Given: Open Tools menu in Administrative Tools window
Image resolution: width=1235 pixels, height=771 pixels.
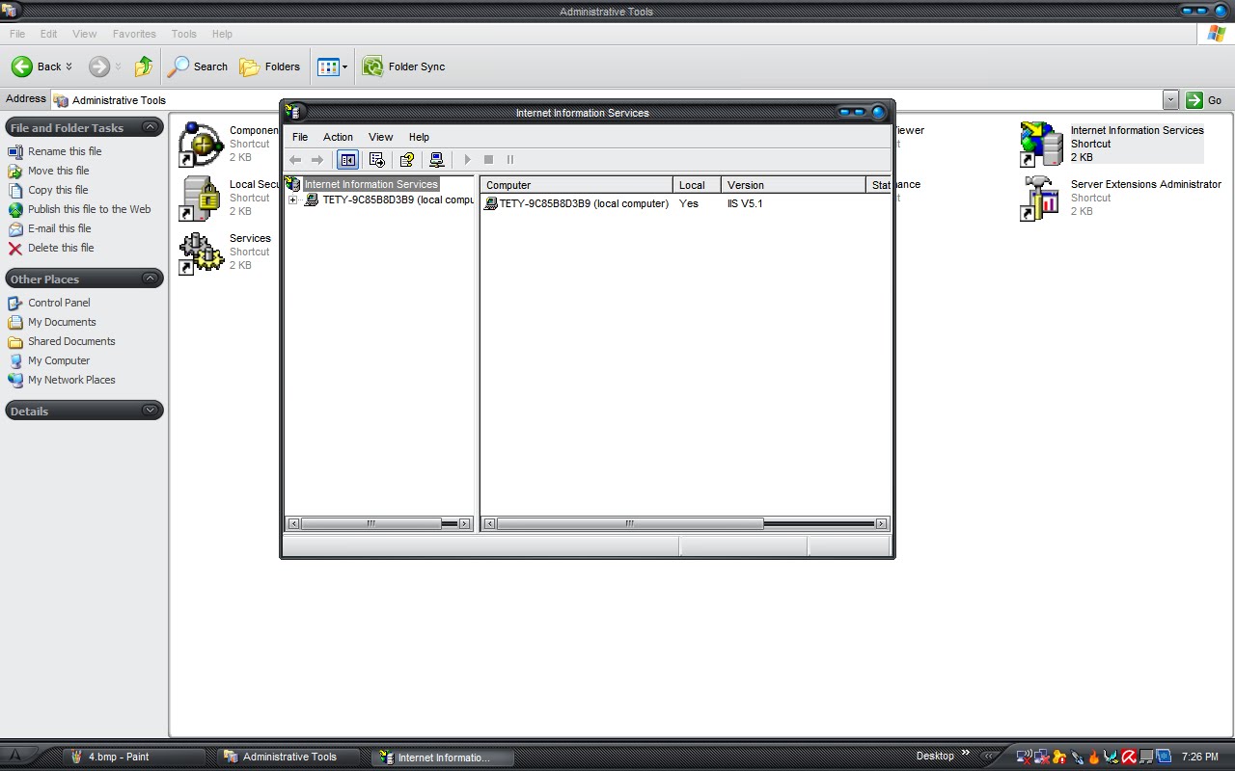Looking at the screenshot, I should (x=183, y=34).
